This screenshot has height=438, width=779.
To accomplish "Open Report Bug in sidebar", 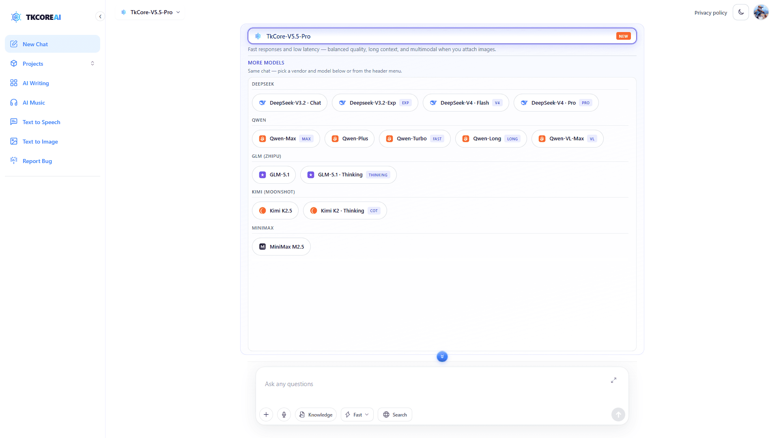I will click(x=52, y=161).
